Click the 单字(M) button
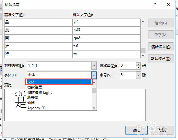 tap(161, 35)
